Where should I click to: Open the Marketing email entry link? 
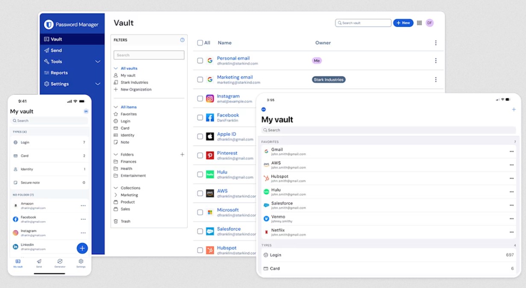pyautogui.click(x=235, y=77)
